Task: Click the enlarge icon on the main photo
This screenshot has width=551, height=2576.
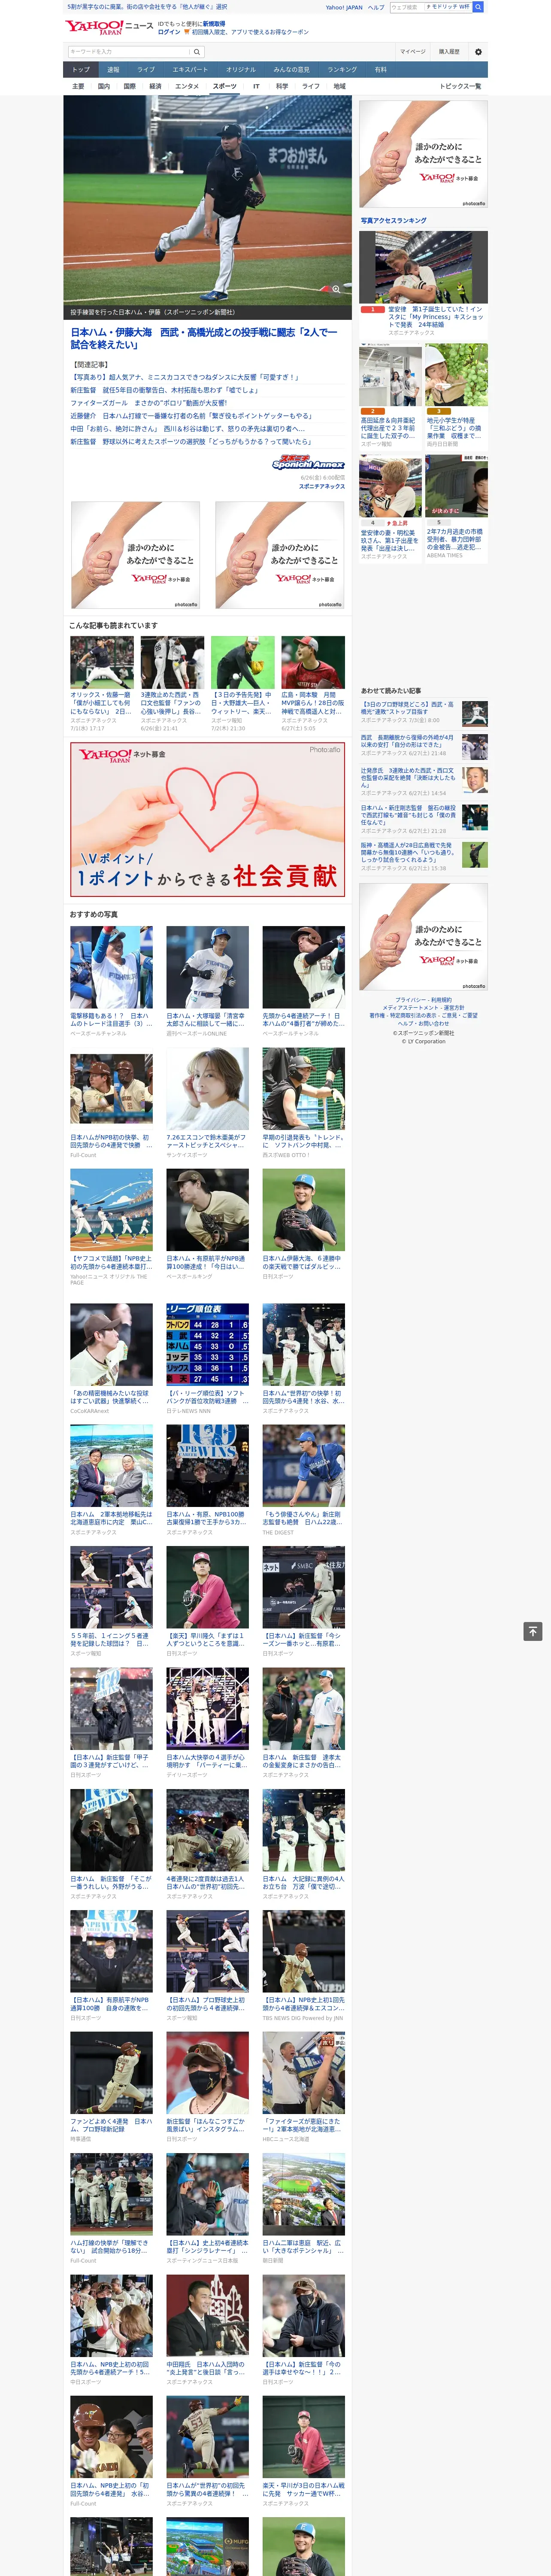Action: point(336,289)
